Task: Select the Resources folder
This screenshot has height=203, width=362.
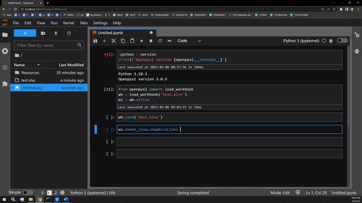Action: tap(49, 73)
